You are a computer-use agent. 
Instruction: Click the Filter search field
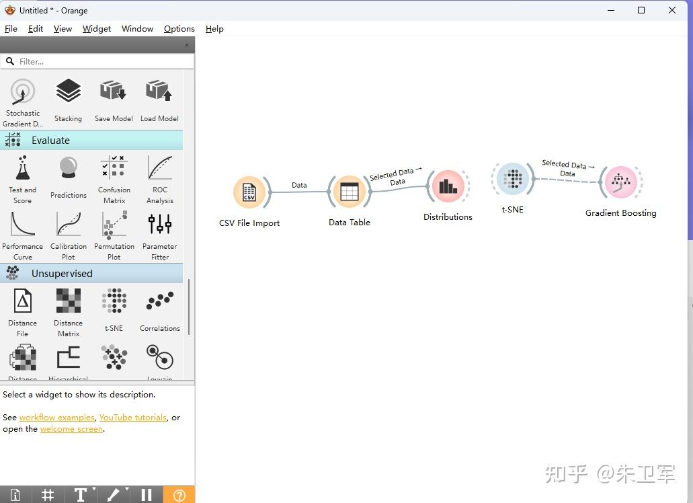click(97, 61)
